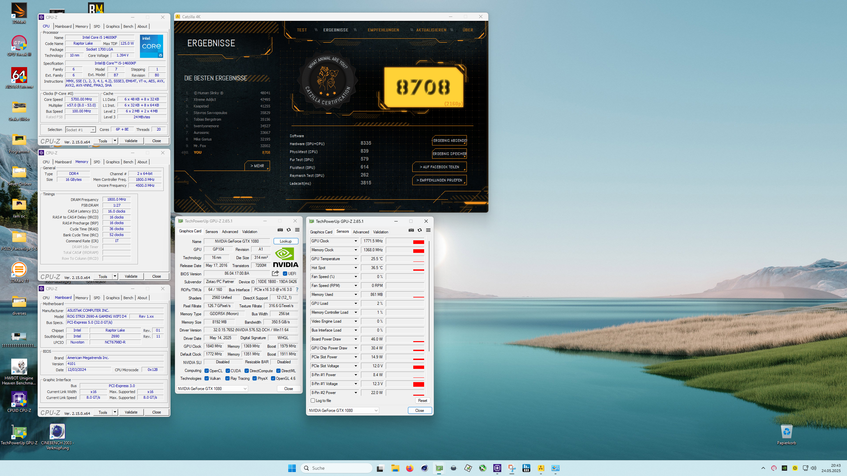The width and height of the screenshot is (847, 476).
Task: Open Windows Start menu
Action: (x=292, y=468)
